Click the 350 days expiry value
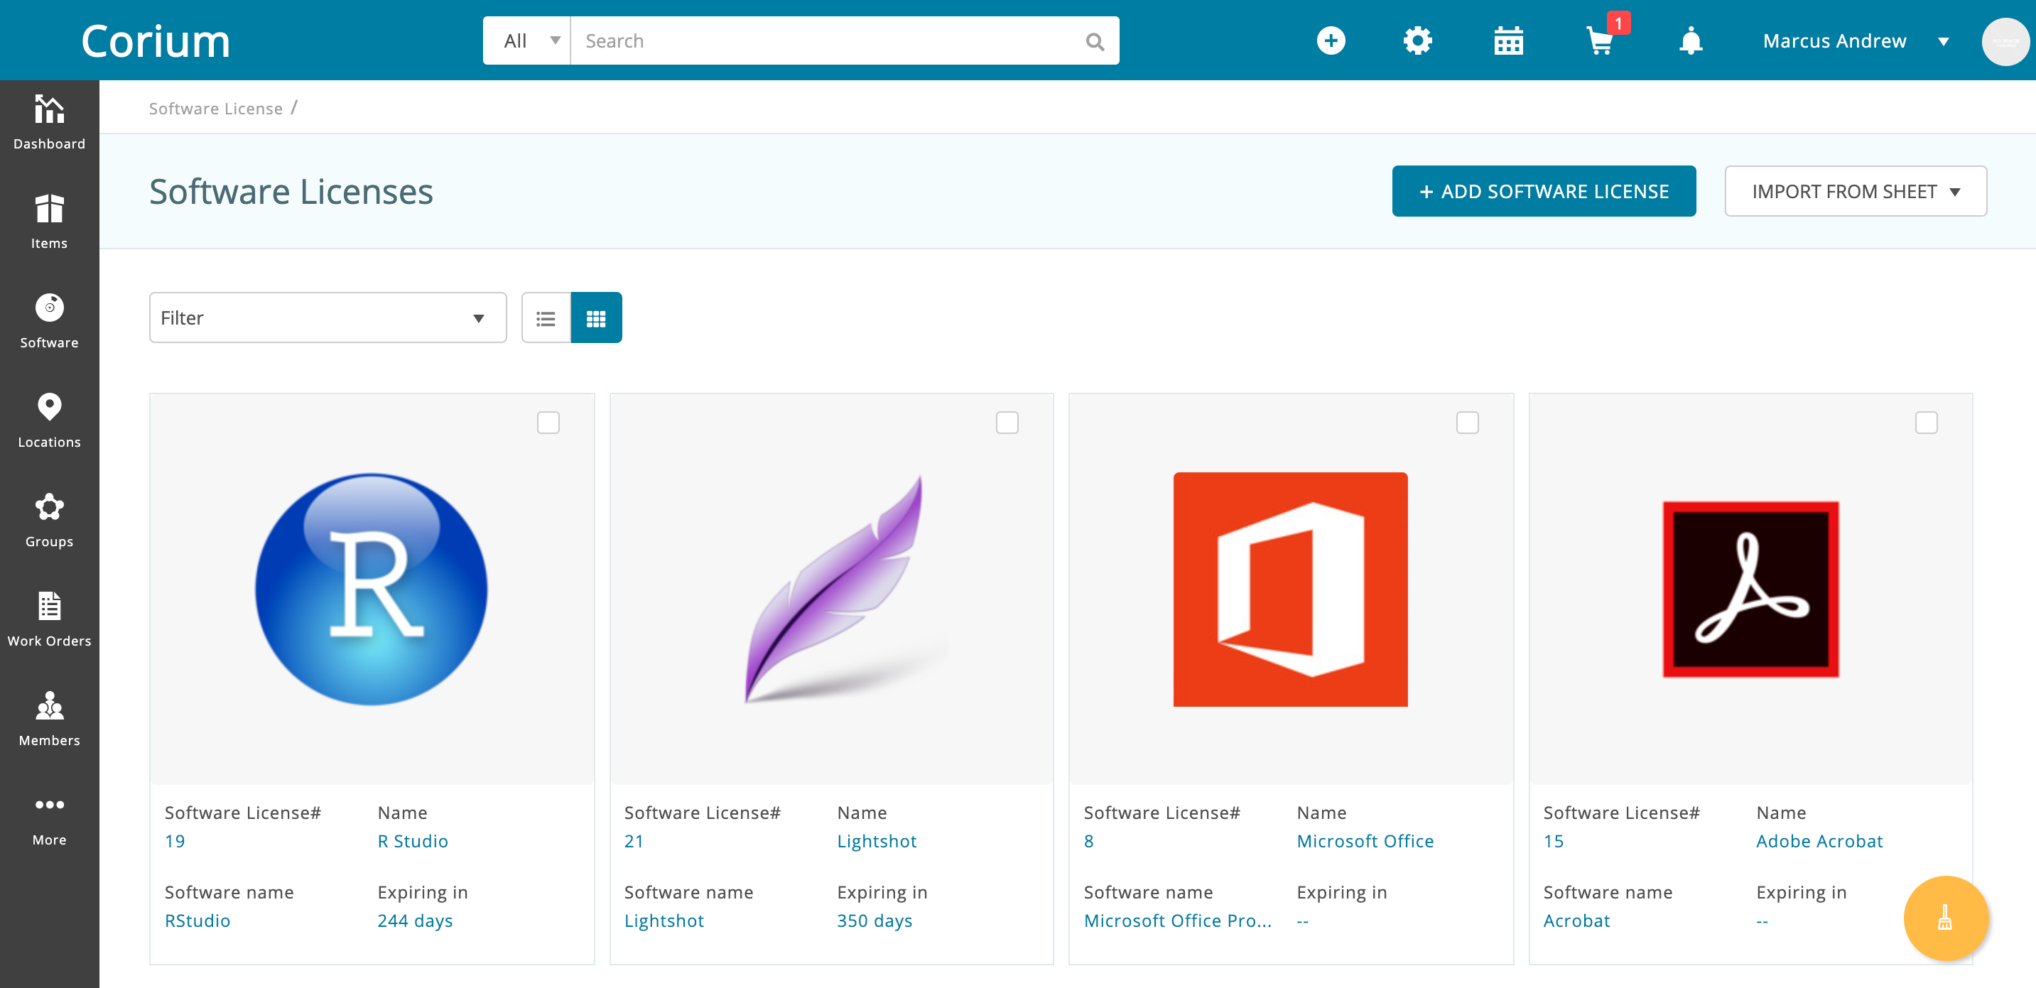The image size is (2036, 988). [874, 921]
